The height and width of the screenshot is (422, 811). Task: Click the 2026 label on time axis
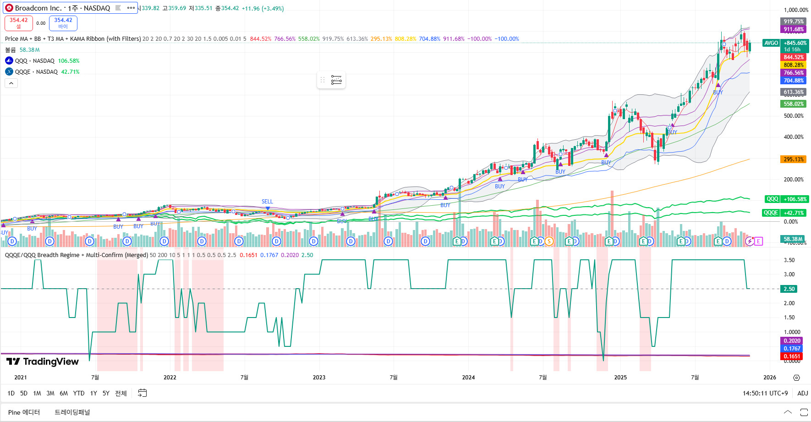point(770,378)
